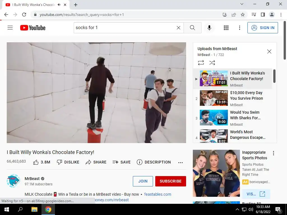This screenshot has height=215, width=287.
Task: Toggle Chrome side panel
Action: coord(263,15)
